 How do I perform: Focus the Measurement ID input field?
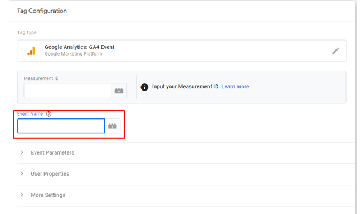pyautogui.click(x=67, y=91)
